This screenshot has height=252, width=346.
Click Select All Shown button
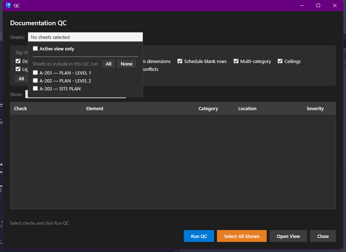(x=241, y=236)
